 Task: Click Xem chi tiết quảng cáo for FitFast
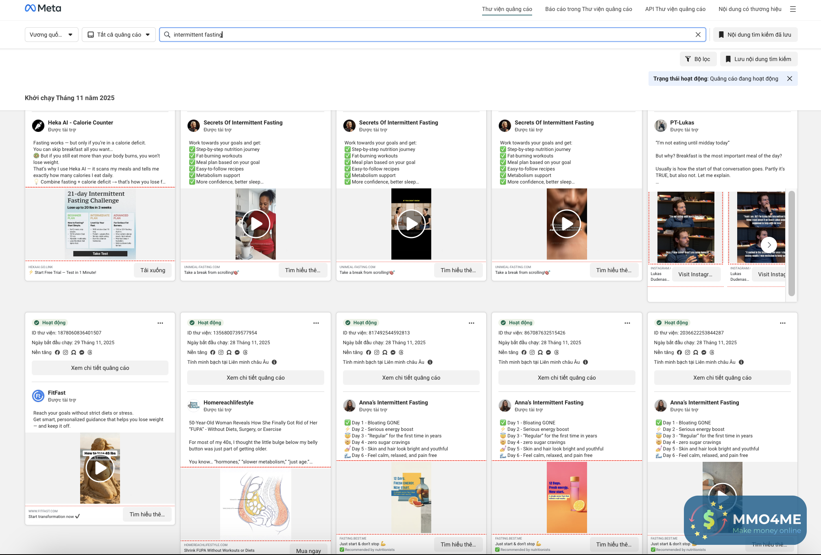tap(100, 368)
